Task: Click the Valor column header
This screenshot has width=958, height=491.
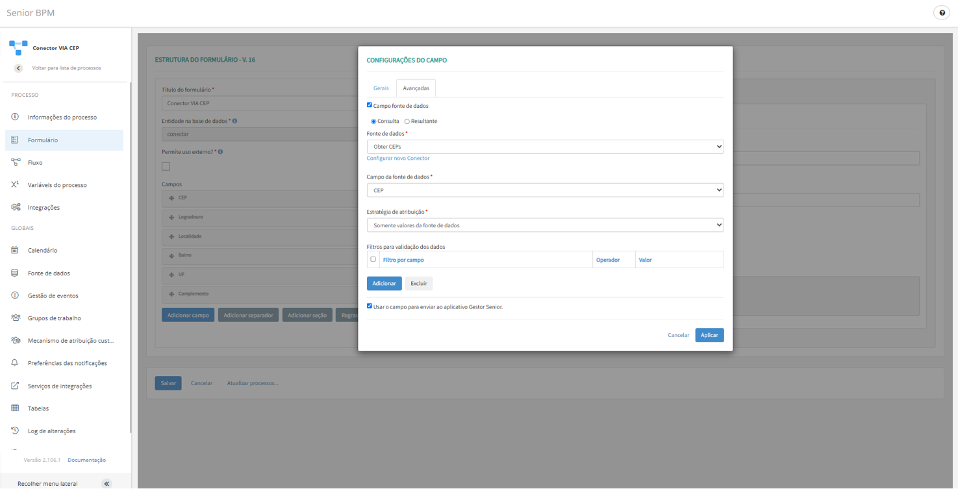Action: (645, 260)
